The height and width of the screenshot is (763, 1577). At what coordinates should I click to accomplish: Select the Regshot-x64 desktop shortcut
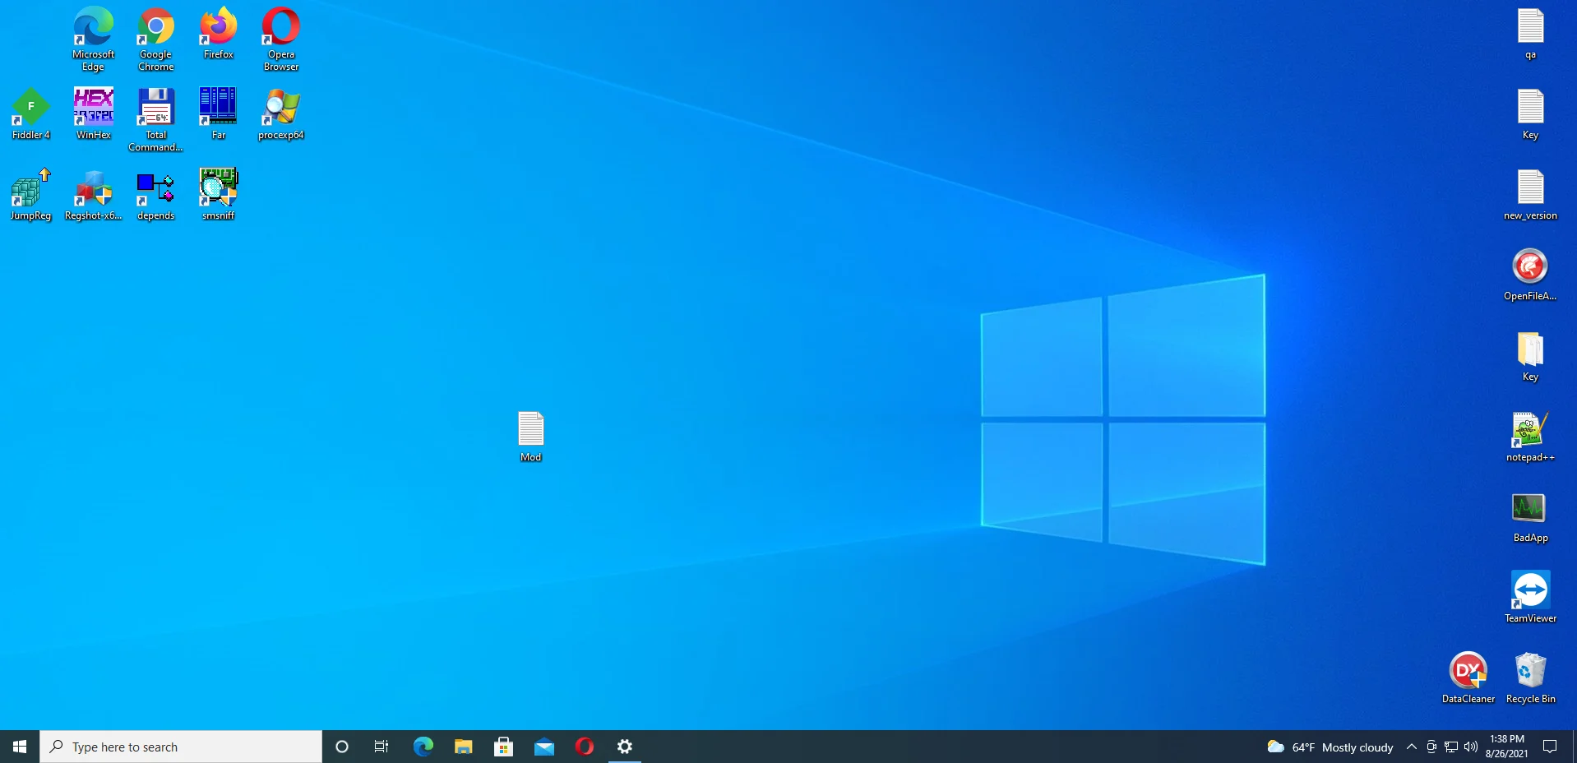93,194
